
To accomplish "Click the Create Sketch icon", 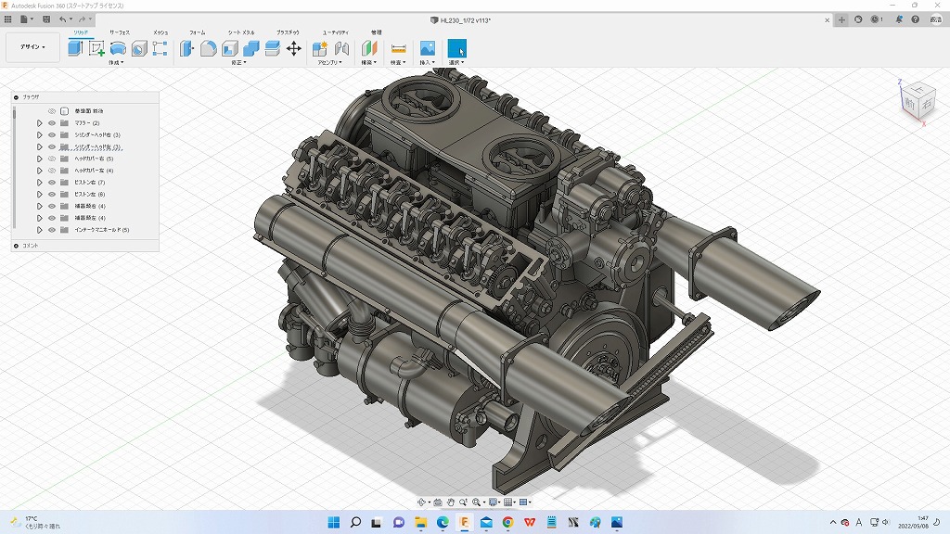I will pyautogui.click(x=96, y=48).
